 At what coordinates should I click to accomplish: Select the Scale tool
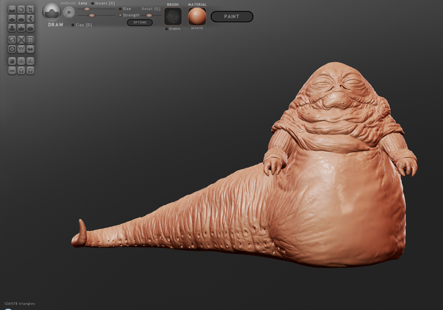pos(30,10)
